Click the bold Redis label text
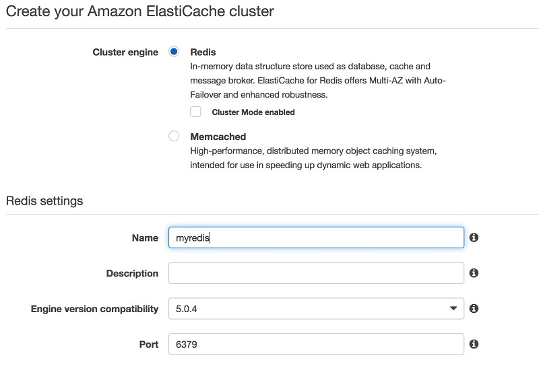The image size is (539, 366). [203, 52]
